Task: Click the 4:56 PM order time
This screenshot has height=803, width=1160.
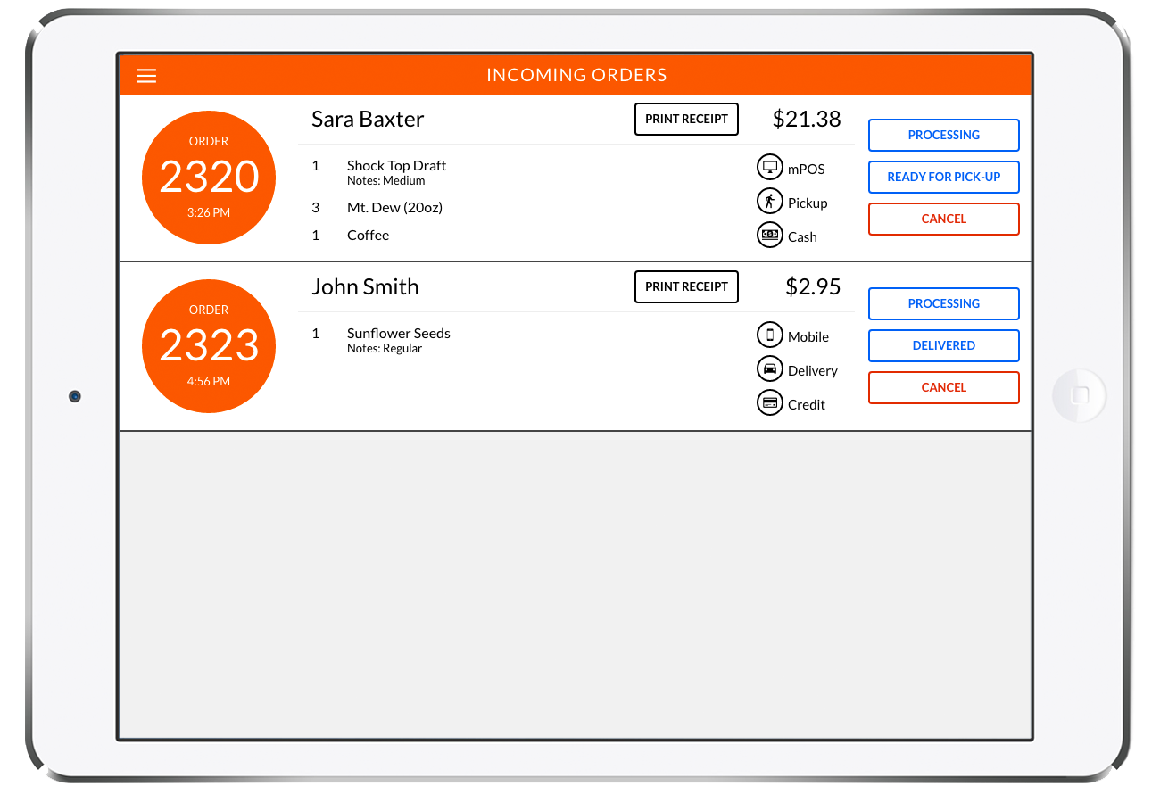Action: tap(209, 381)
